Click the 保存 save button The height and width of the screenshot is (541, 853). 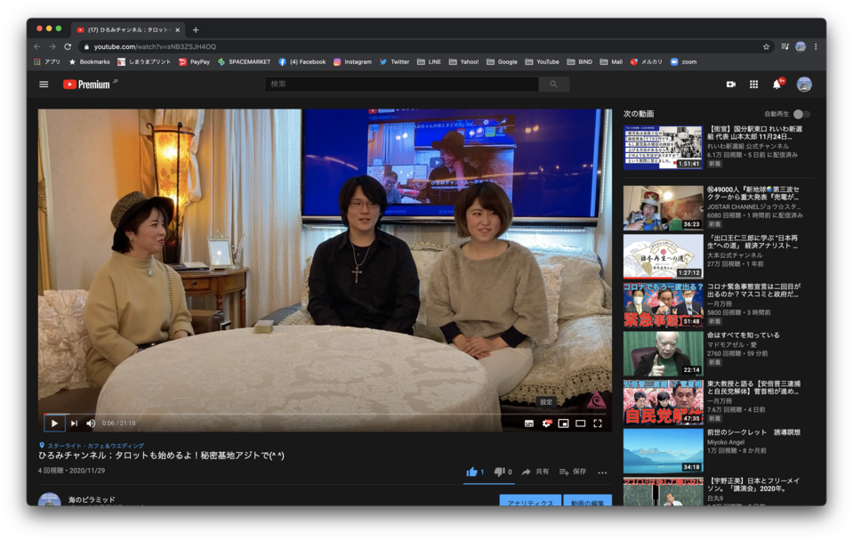coord(573,472)
